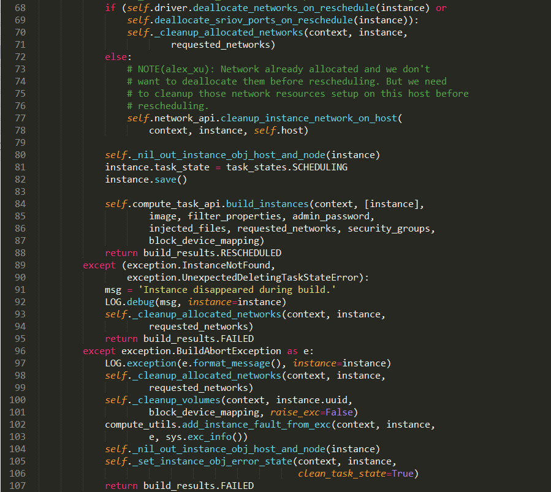This screenshot has width=551, height=492.
Task: Click line number 83 in the gutter
Action: tap(20, 192)
